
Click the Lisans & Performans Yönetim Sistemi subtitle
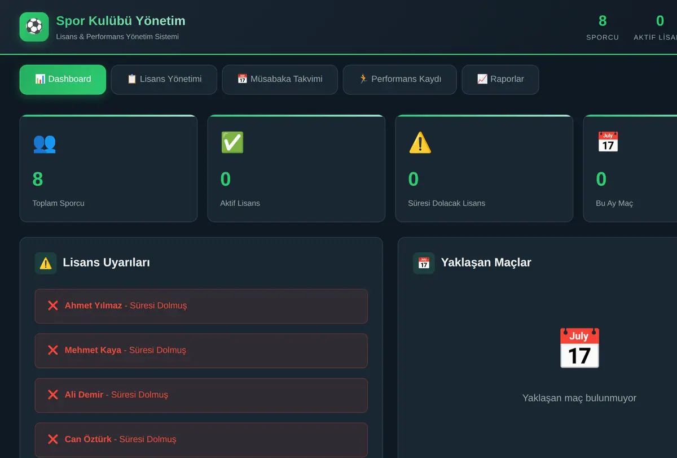[117, 37]
